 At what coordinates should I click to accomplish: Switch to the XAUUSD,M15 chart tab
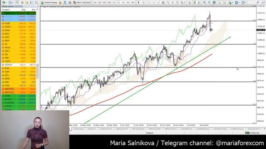pyautogui.click(x=254, y=129)
